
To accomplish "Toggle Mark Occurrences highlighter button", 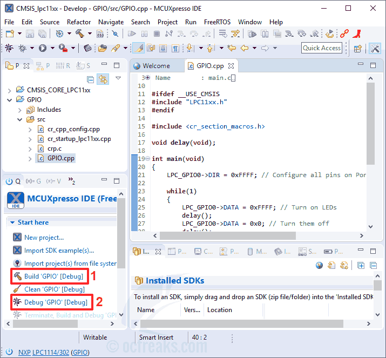I will tap(139, 48).
